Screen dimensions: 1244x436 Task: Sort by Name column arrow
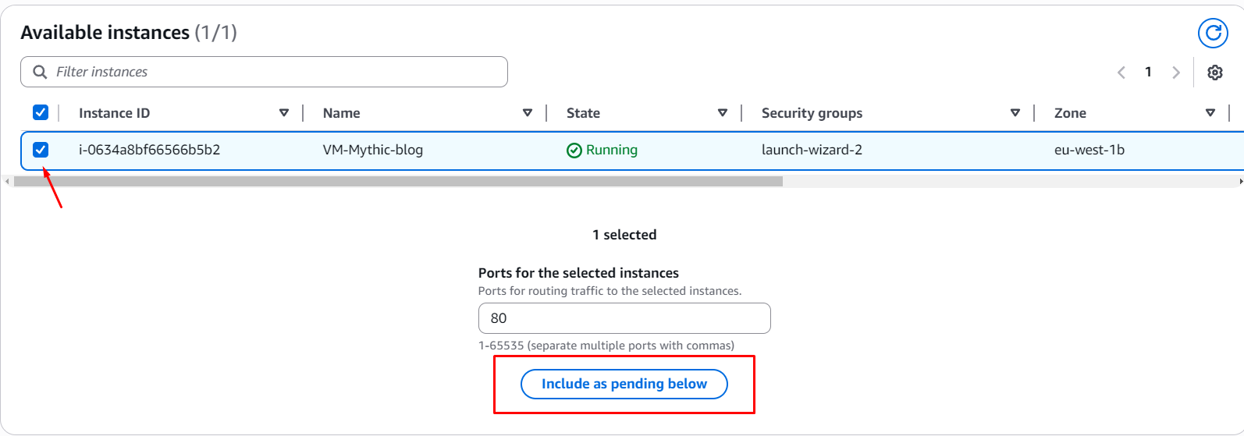(528, 113)
